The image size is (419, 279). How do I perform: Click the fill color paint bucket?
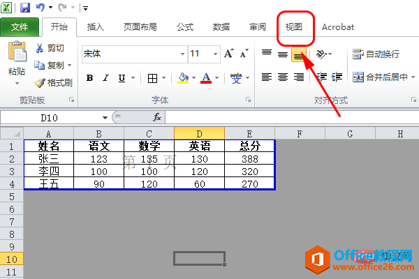click(x=183, y=77)
